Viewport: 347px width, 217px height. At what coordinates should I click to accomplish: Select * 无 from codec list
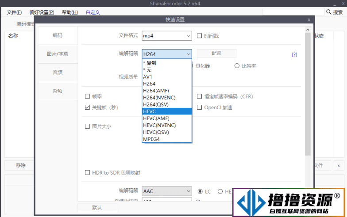point(166,70)
